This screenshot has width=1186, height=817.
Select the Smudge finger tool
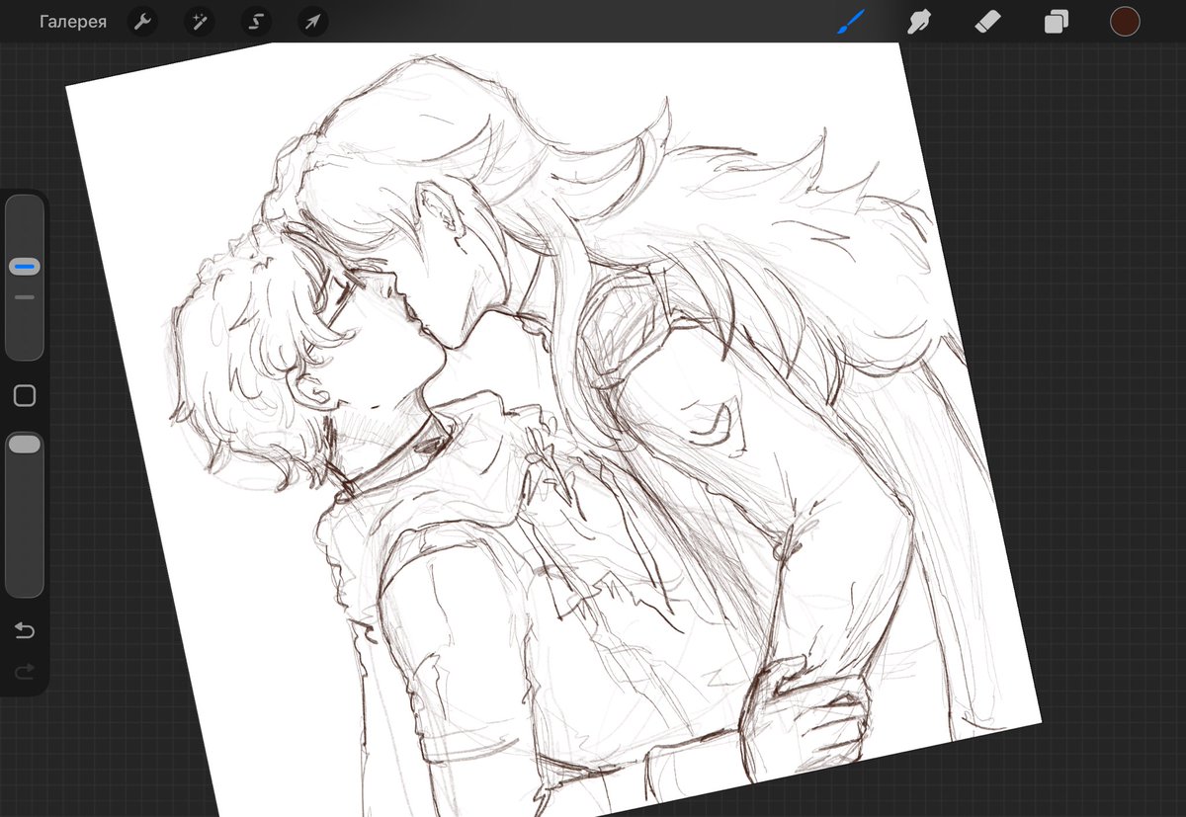[x=919, y=22]
